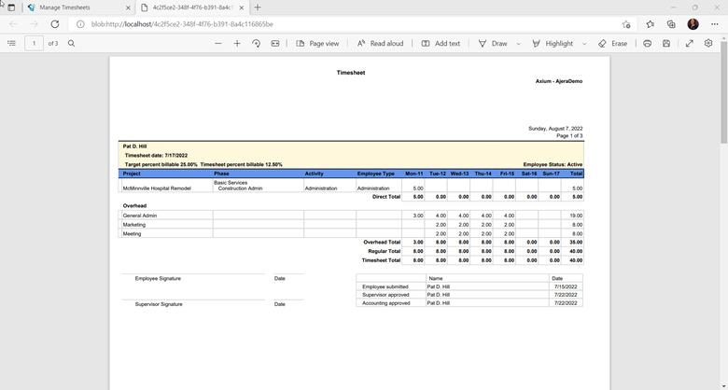Rotate the PDF page
Viewport: 728px width, 390px height.
(256, 43)
